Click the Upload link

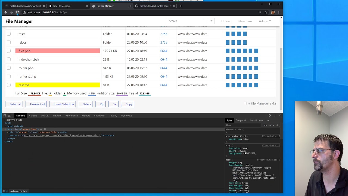[x=226, y=21]
